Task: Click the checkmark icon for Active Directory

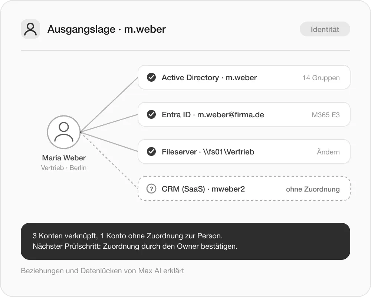Action: 151,77
